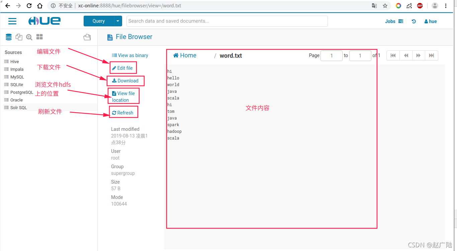Image resolution: width=457 pixels, height=251 pixels.
Task: Click the 'spark' line in file content
Action: pos(173,125)
